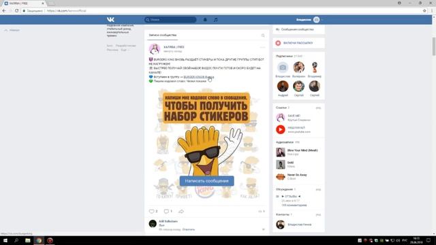Open File Explorer from the taskbar

(28, 240)
